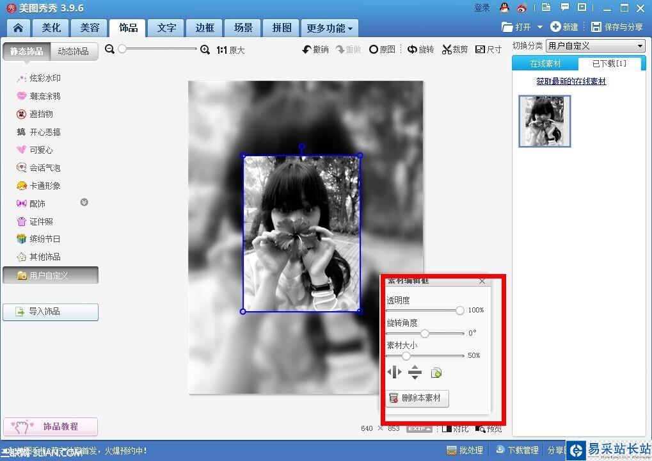
Task: Adjust the 旋转角度 rotation slider
Action: (424, 334)
